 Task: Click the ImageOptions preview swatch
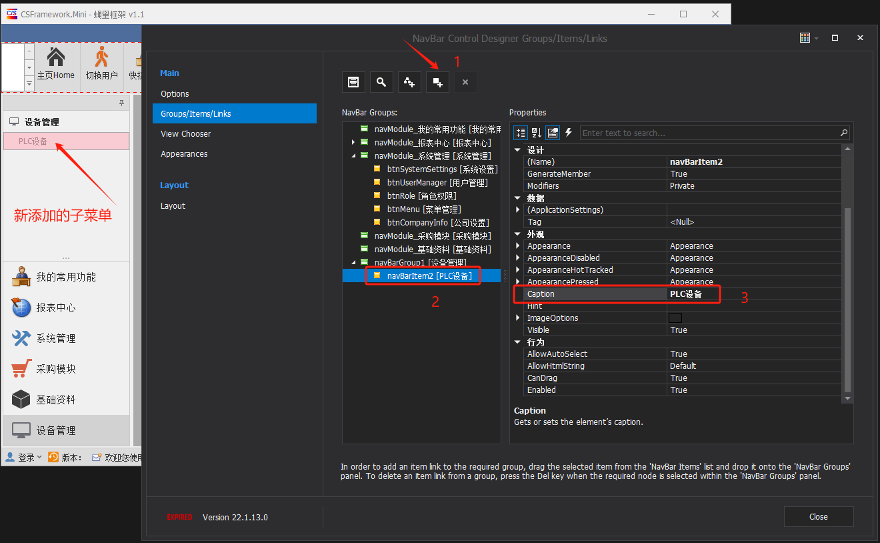pyautogui.click(x=675, y=318)
